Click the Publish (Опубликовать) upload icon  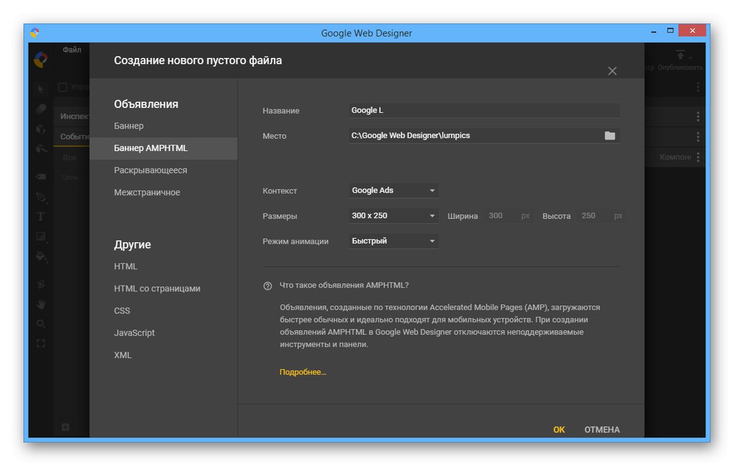tap(680, 56)
